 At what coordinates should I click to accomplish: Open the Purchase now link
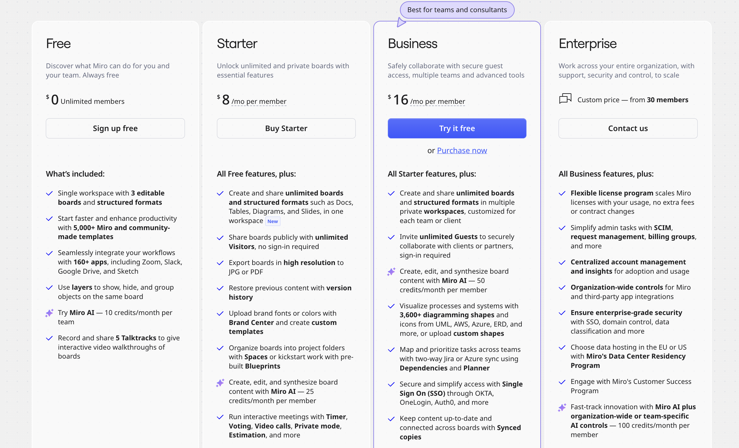point(462,150)
